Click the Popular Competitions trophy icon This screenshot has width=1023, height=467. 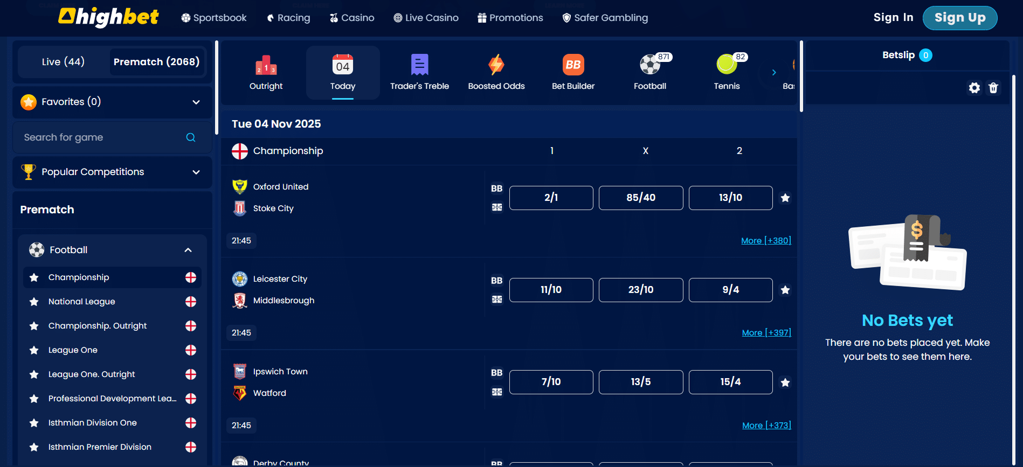pyautogui.click(x=29, y=172)
